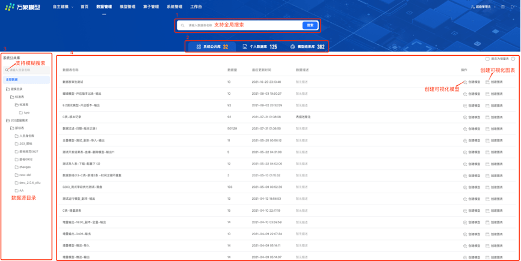521x261 pixels.
Task: Focus the directory name search box
Action: point(26,70)
